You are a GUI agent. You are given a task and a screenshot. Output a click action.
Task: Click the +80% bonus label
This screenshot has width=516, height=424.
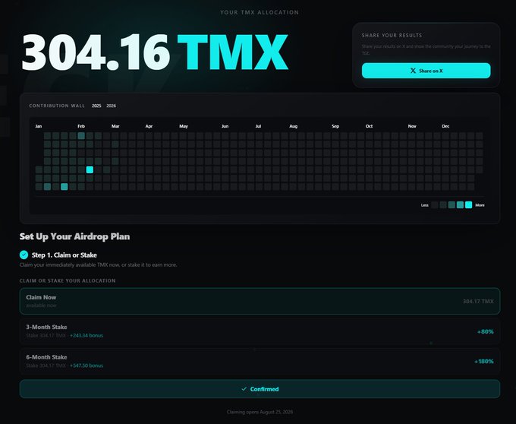(x=486, y=331)
